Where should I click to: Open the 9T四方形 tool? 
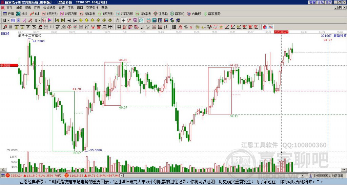click(125, 14)
